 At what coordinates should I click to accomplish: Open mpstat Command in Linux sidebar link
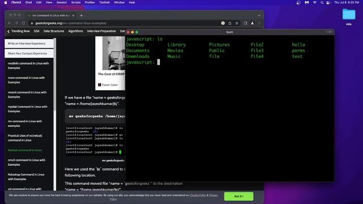(28, 109)
